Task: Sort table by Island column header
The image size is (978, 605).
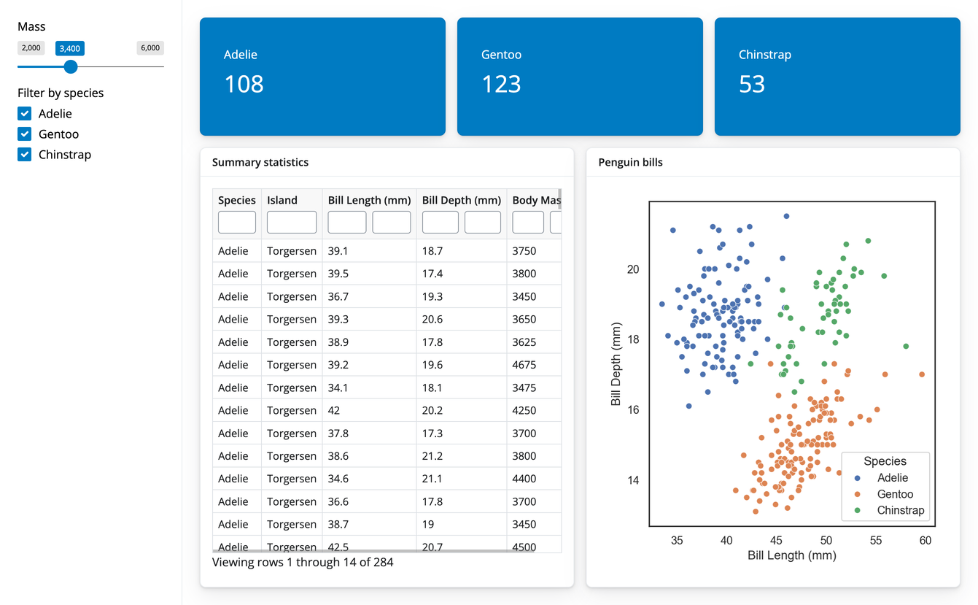Action: 282,200
